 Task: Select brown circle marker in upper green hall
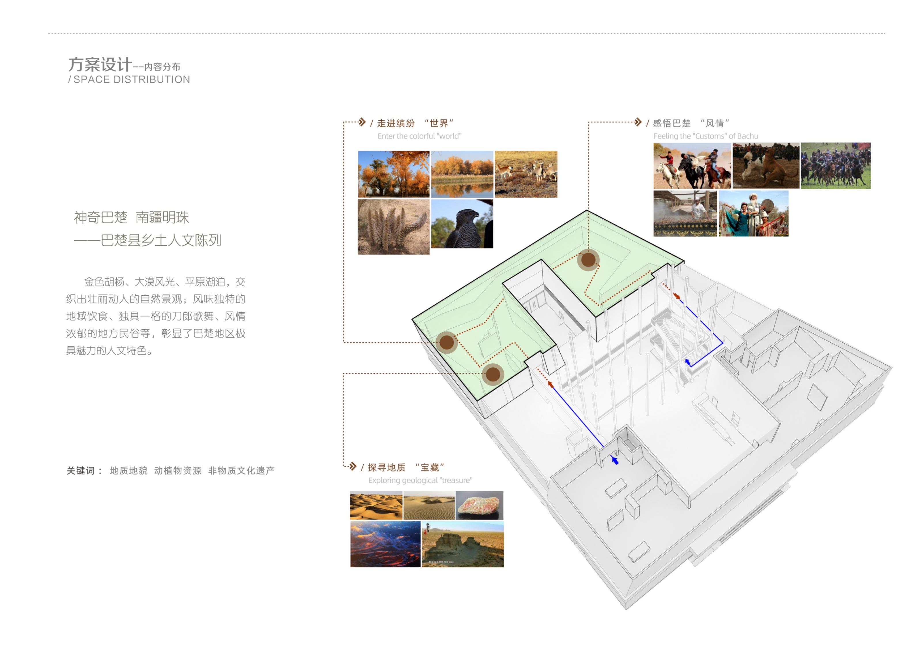[x=588, y=260]
